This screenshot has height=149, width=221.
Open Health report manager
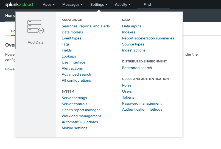tap(81, 110)
